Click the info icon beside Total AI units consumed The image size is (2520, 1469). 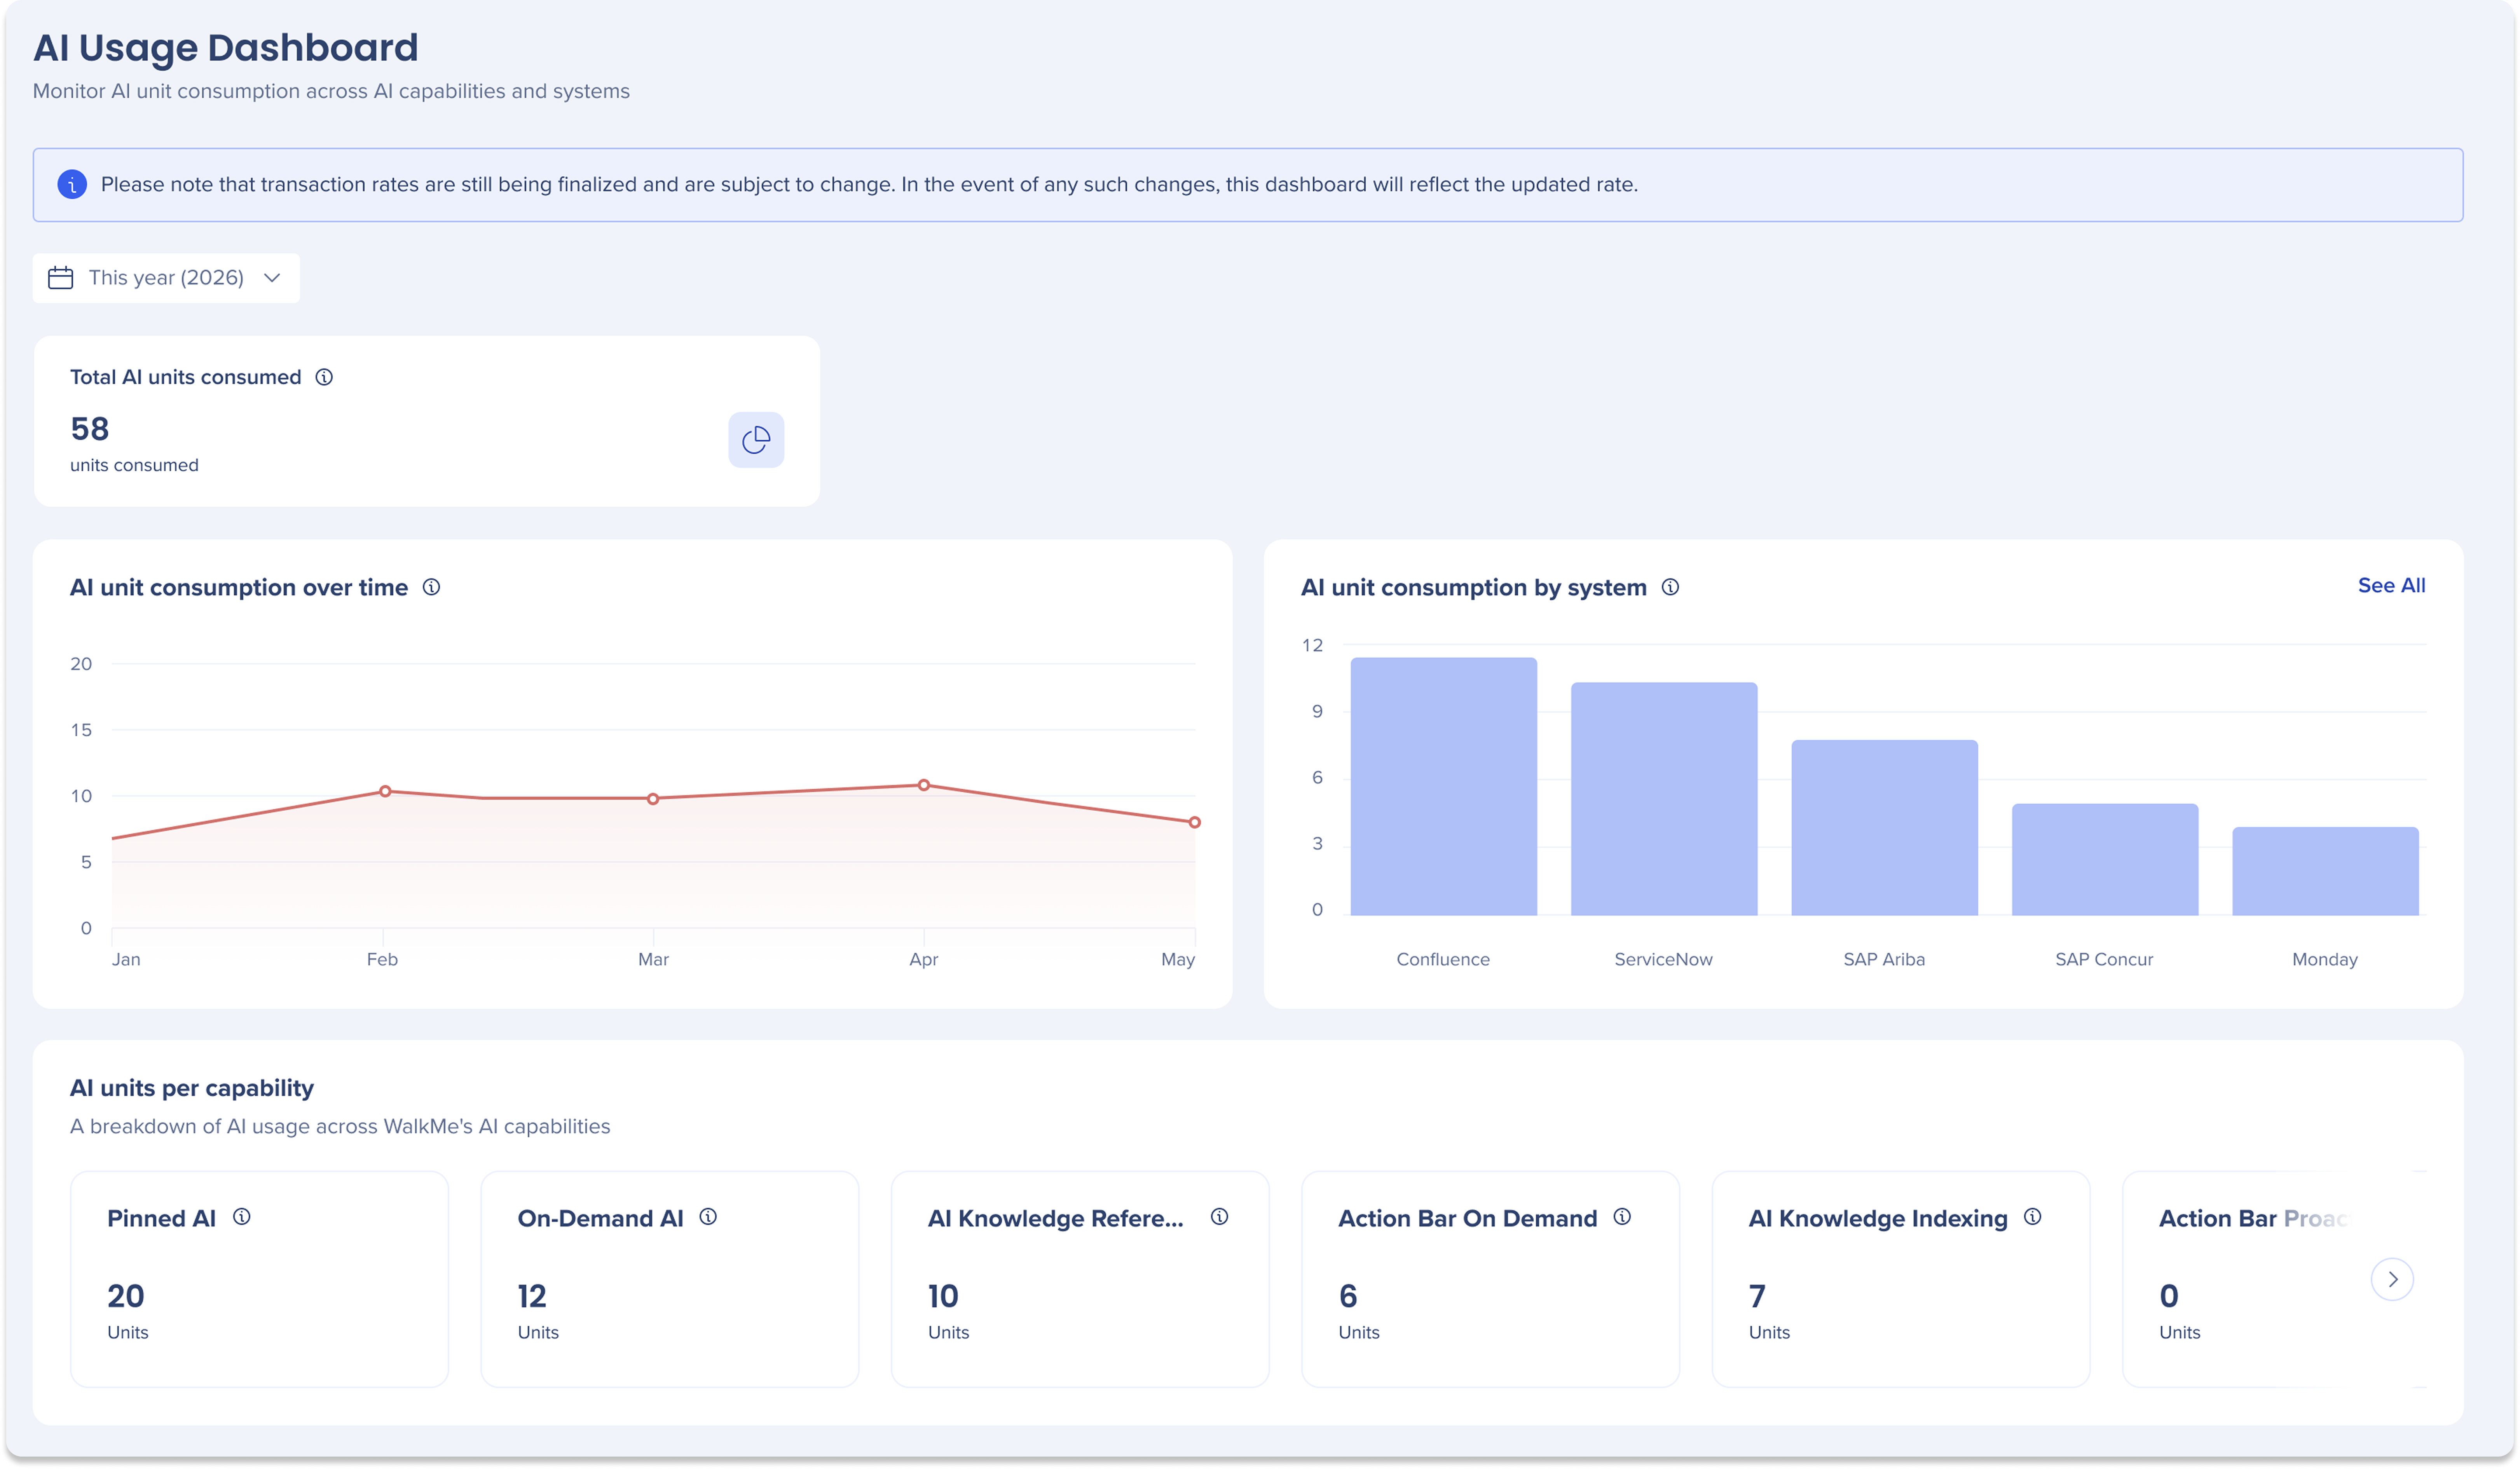324,377
